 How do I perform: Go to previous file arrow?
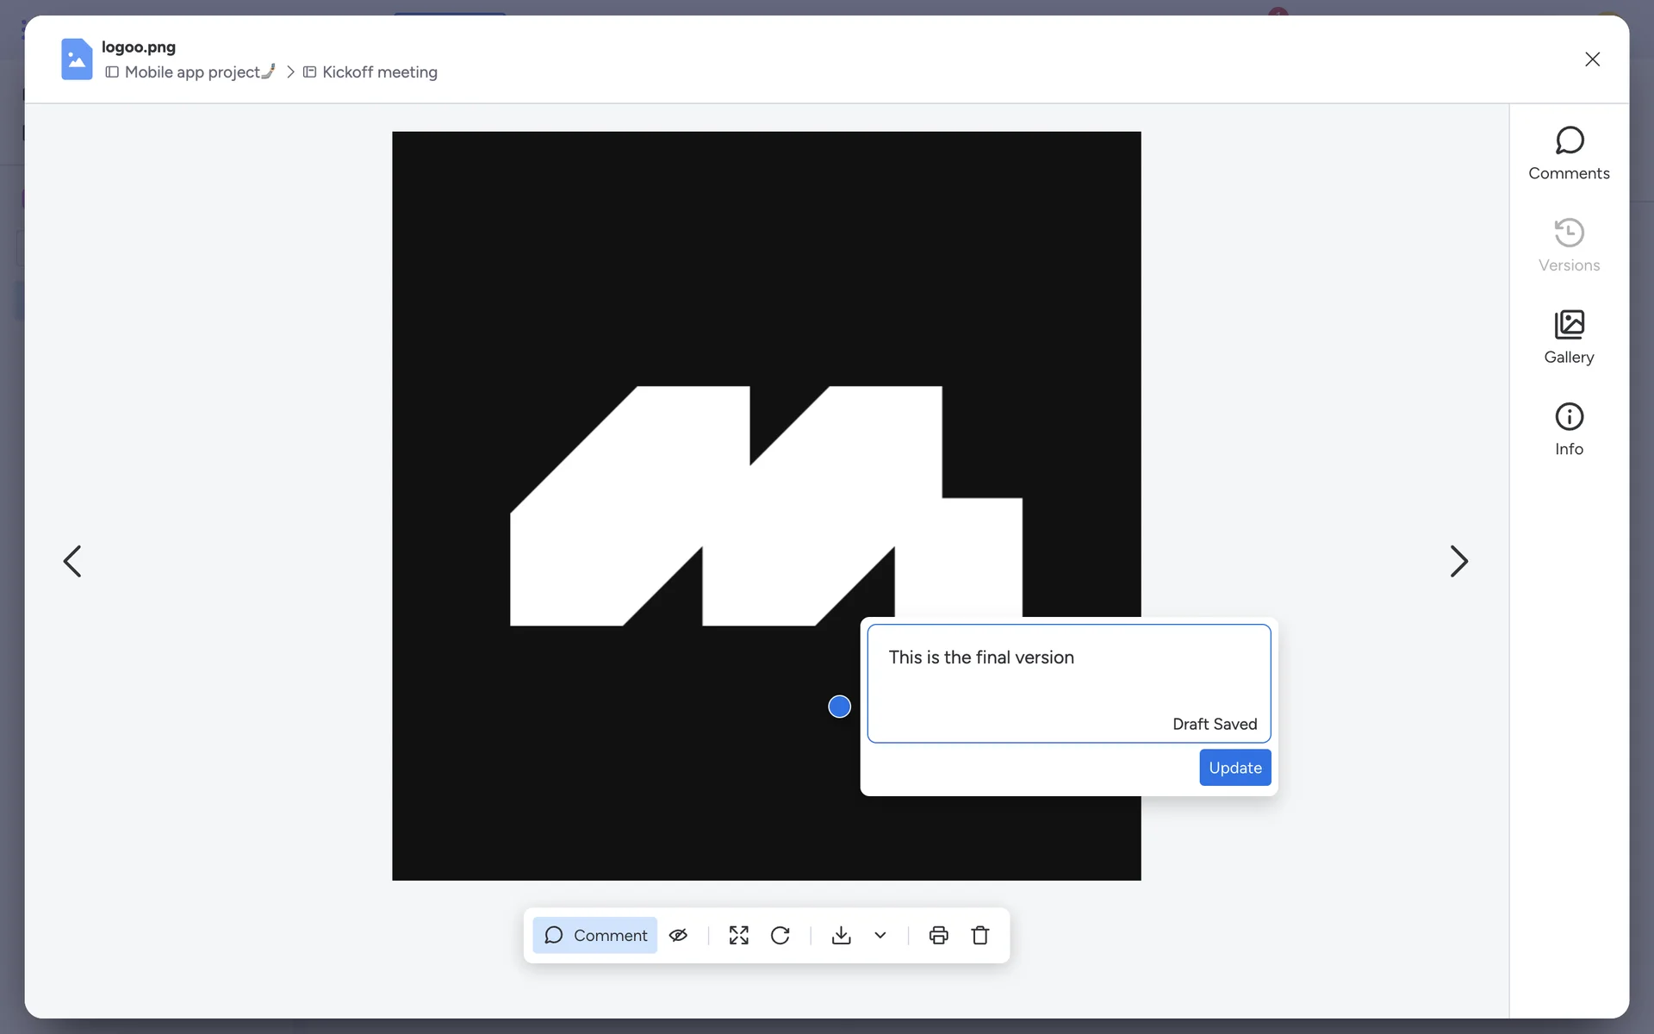click(x=72, y=561)
